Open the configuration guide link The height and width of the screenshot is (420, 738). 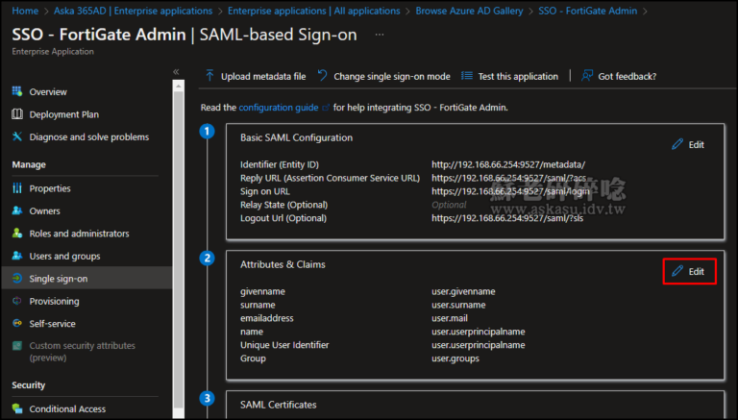[279, 107]
